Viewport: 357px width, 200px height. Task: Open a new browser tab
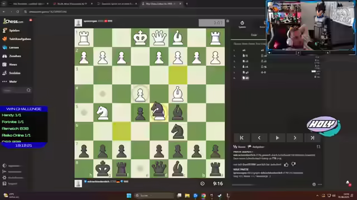tap(187, 4)
